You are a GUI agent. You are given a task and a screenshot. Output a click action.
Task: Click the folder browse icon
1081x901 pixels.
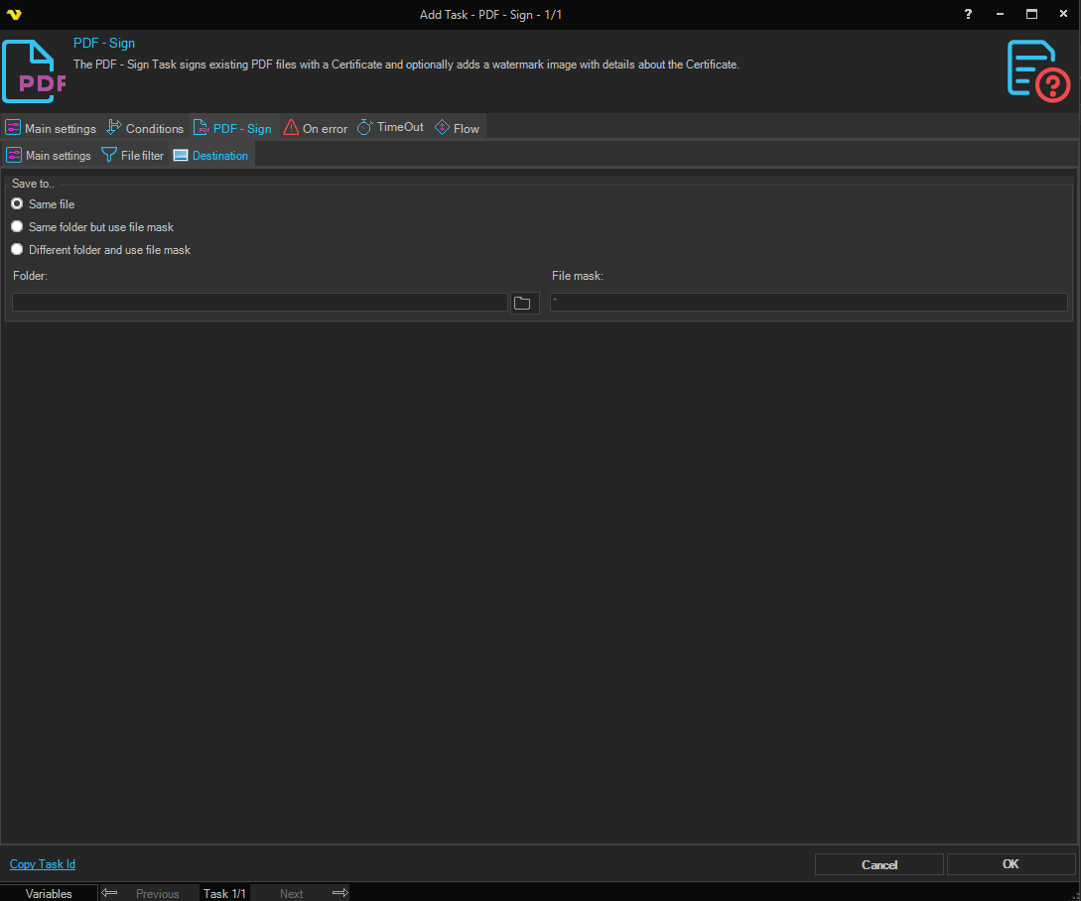point(523,303)
